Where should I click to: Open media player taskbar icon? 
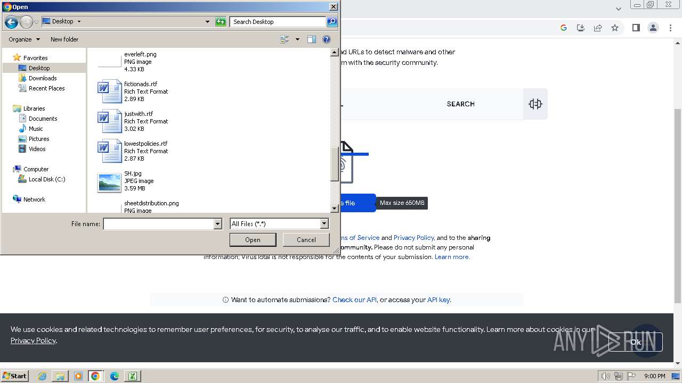pos(78,376)
